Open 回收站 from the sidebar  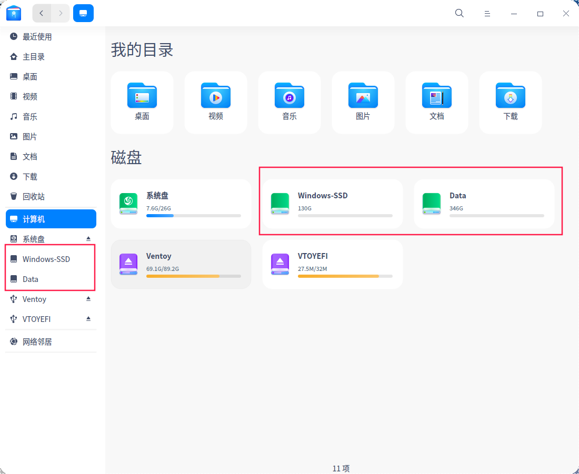[32, 196]
